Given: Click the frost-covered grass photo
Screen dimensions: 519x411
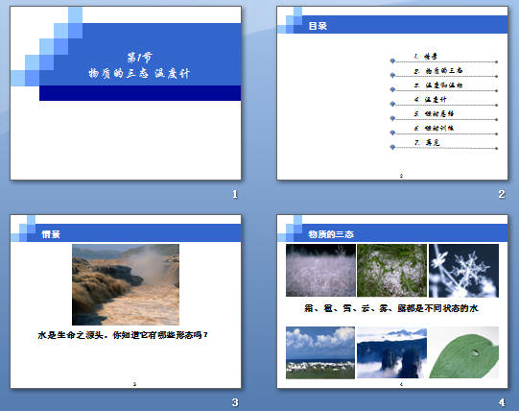Looking at the screenshot, I should [320, 270].
